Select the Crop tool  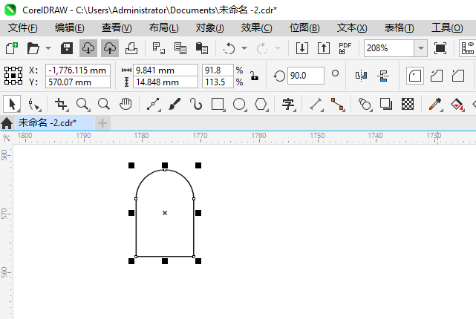(62, 104)
